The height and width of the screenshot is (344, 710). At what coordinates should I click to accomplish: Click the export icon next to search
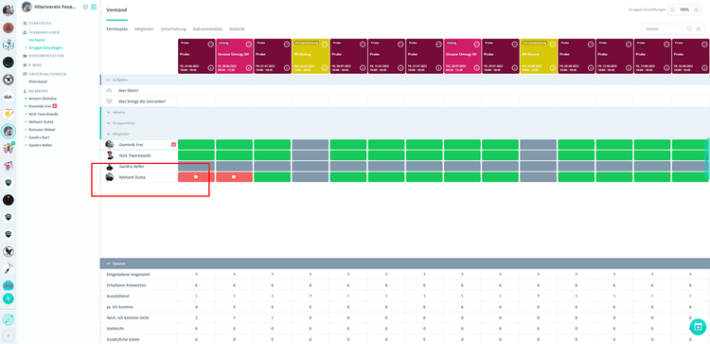[698, 28]
